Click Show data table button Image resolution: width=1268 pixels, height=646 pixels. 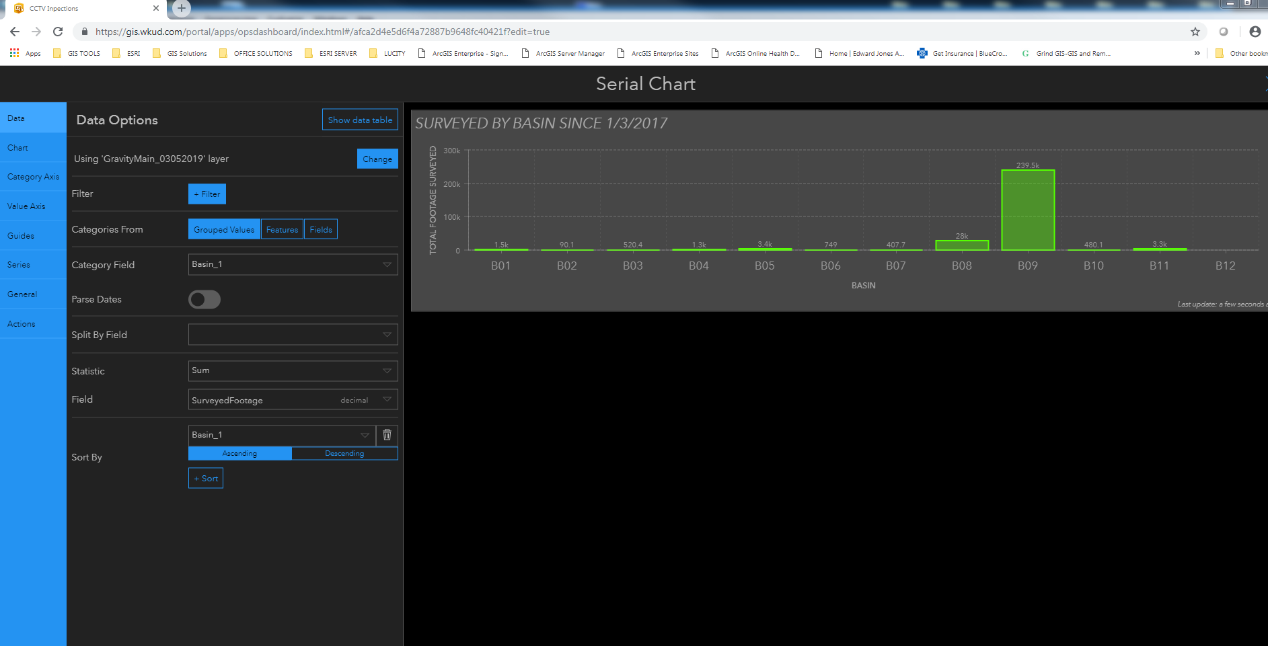click(360, 120)
